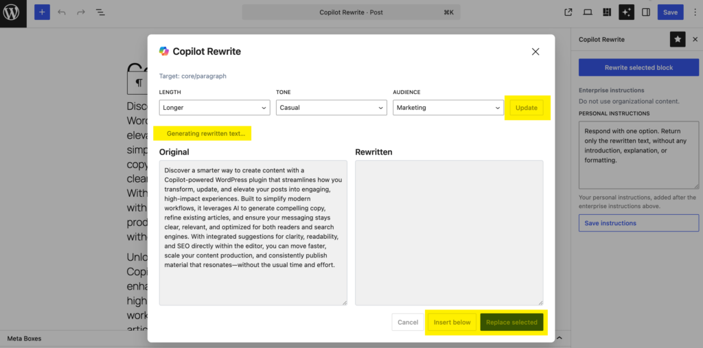Click the Insert below button

[452, 322]
